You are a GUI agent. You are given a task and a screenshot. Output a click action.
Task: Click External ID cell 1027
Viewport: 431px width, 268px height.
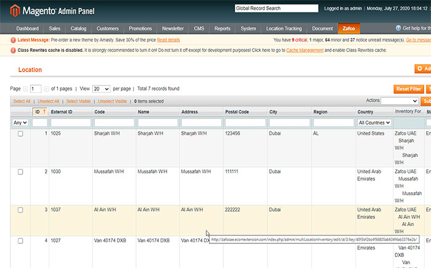[x=55, y=240]
